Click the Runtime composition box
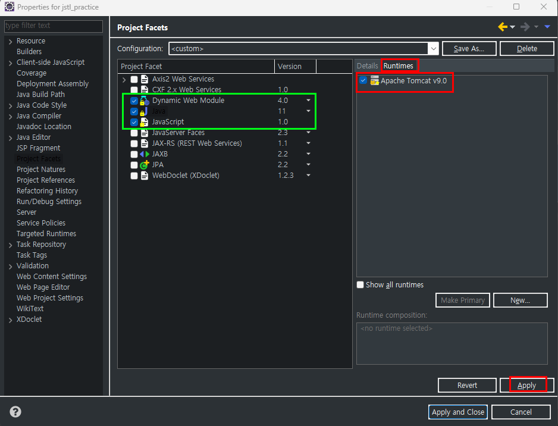The image size is (558, 426). [452, 343]
